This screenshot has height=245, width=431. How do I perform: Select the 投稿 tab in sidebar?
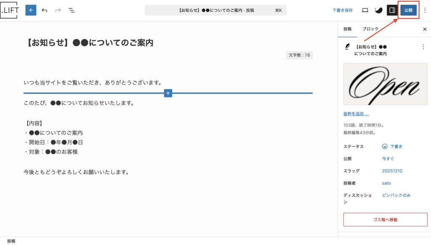pos(347,29)
